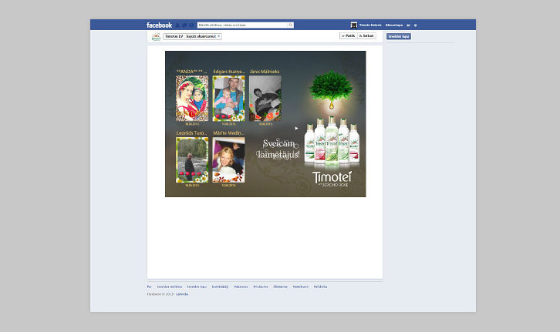Click the next-page arrow beside winner photos

tap(296, 129)
